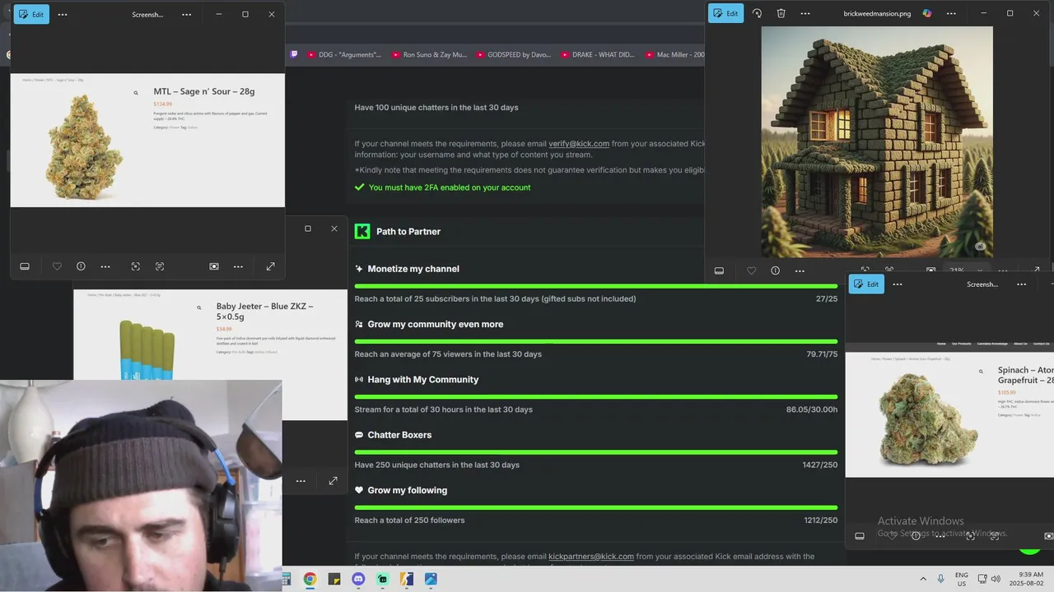This screenshot has width=1054, height=592.
Task: Show file info for brickweedmansion.png
Action: (x=775, y=271)
